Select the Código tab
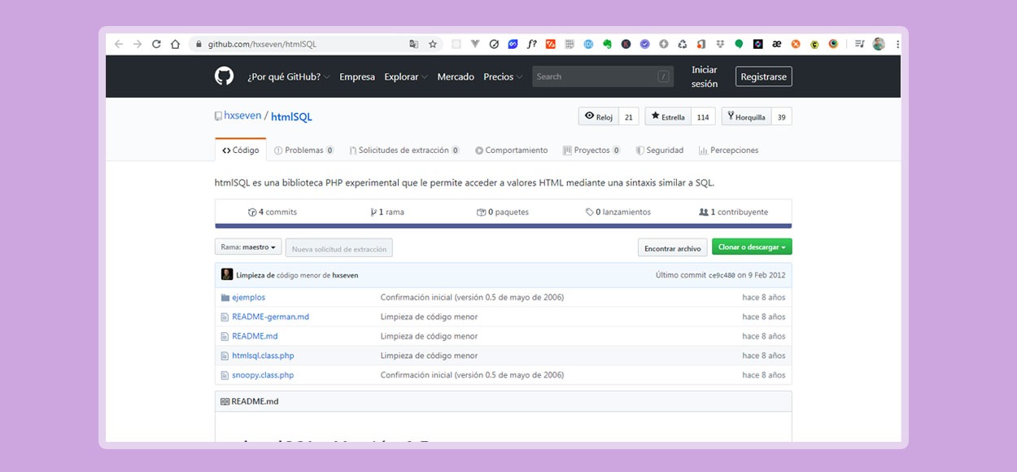Viewport: 1017px width, 472px height. pos(241,150)
